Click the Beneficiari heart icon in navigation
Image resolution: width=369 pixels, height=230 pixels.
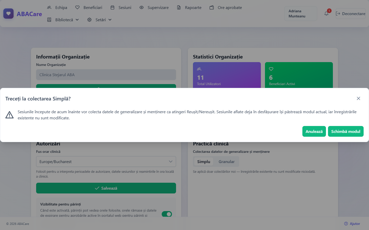pos(77,8)
